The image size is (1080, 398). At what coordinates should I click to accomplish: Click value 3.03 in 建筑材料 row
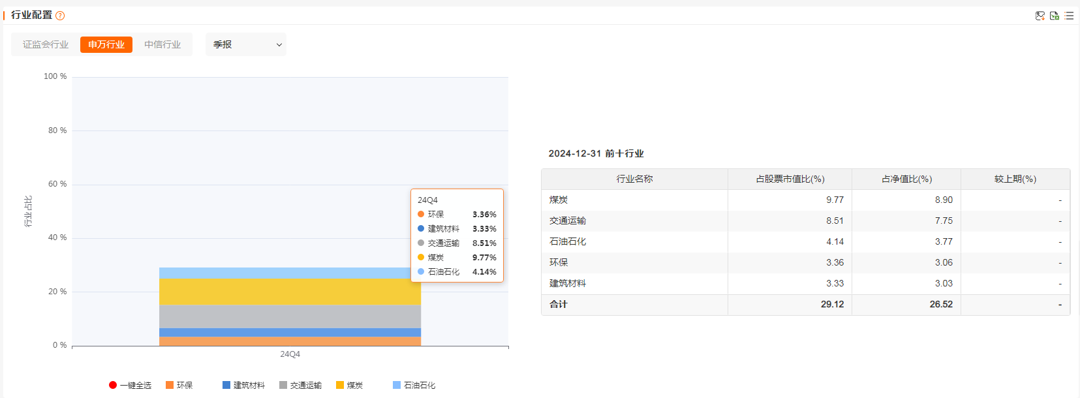pyautogui.click(x=944, y=283)
